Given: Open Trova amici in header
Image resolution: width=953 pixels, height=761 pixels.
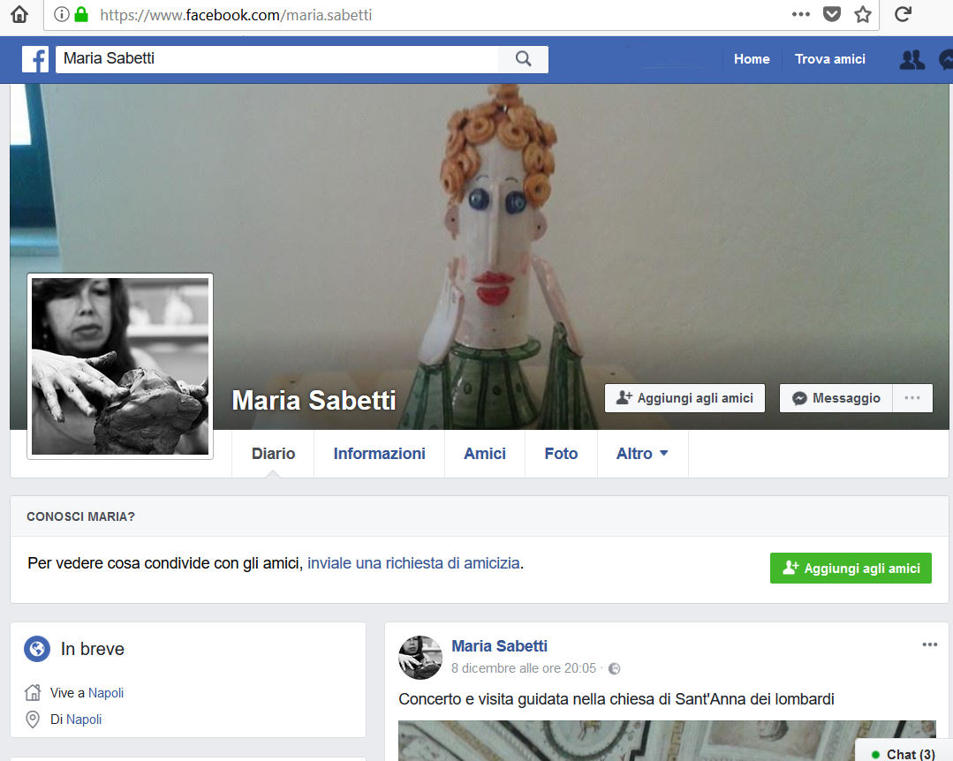Looking at the screenshot, I should coord(829,59).
